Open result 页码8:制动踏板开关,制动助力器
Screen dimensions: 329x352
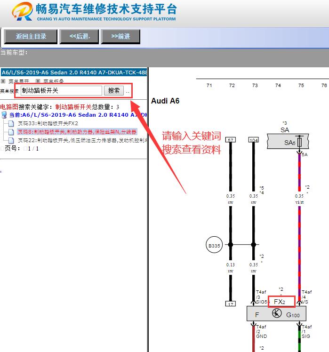tap(77, 132)
